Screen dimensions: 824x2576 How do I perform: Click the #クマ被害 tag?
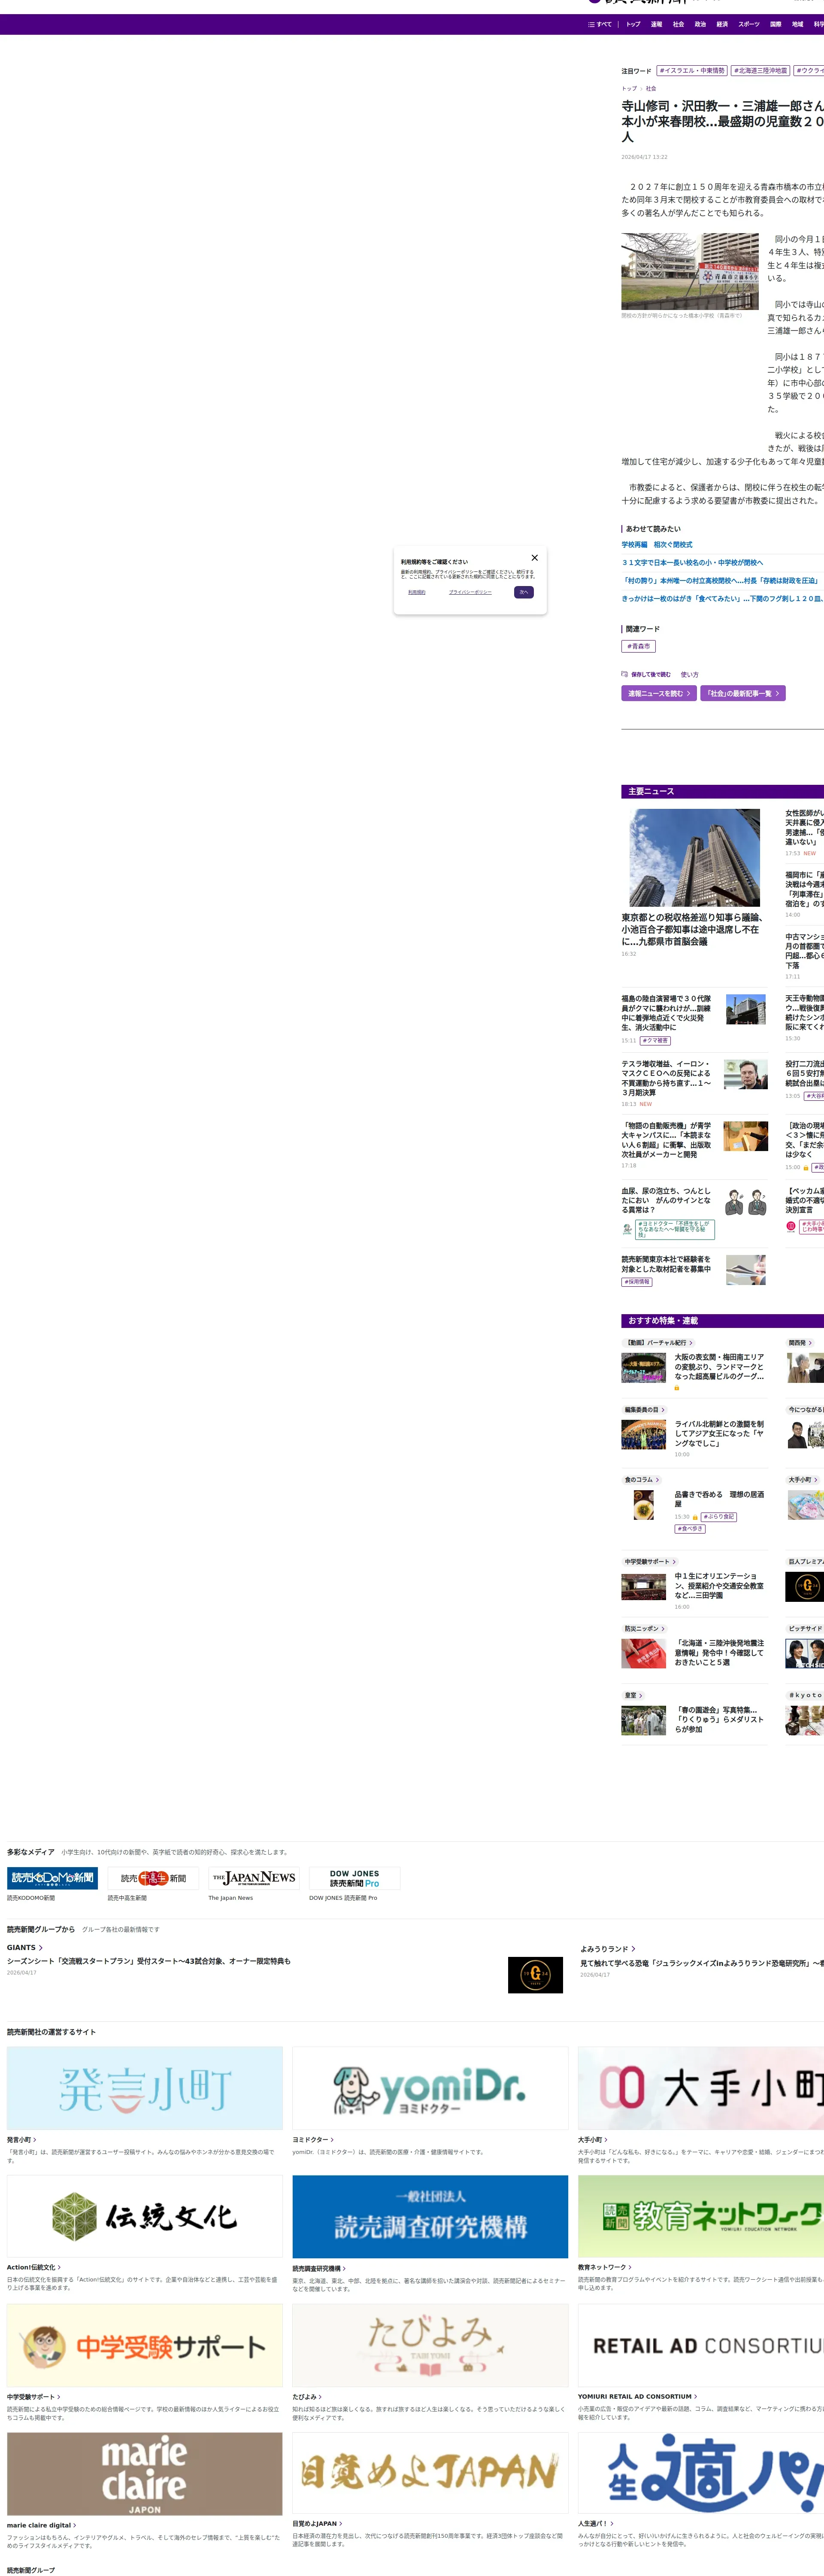(655, 1041)
